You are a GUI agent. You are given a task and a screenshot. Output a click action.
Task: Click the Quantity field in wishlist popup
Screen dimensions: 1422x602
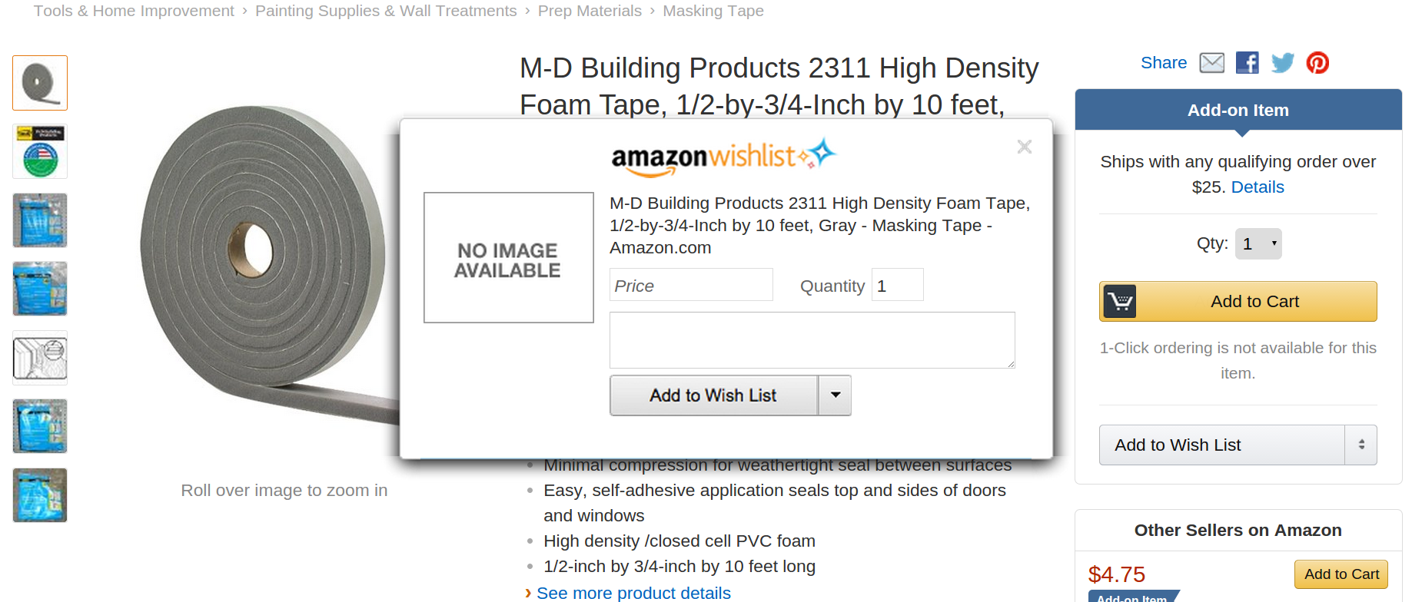click(897, 285)
